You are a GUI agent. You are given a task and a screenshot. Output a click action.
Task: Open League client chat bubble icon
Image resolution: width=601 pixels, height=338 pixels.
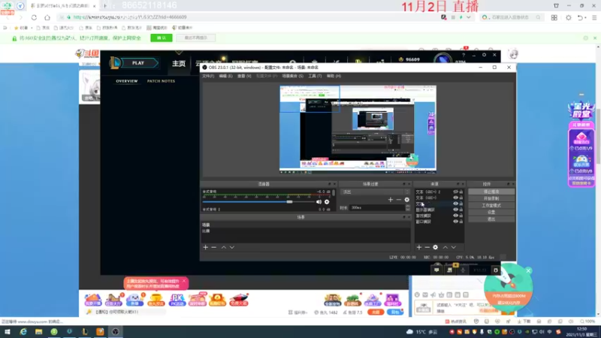click(436, 270)
